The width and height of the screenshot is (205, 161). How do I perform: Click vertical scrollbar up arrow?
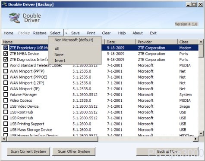[201, 42]
